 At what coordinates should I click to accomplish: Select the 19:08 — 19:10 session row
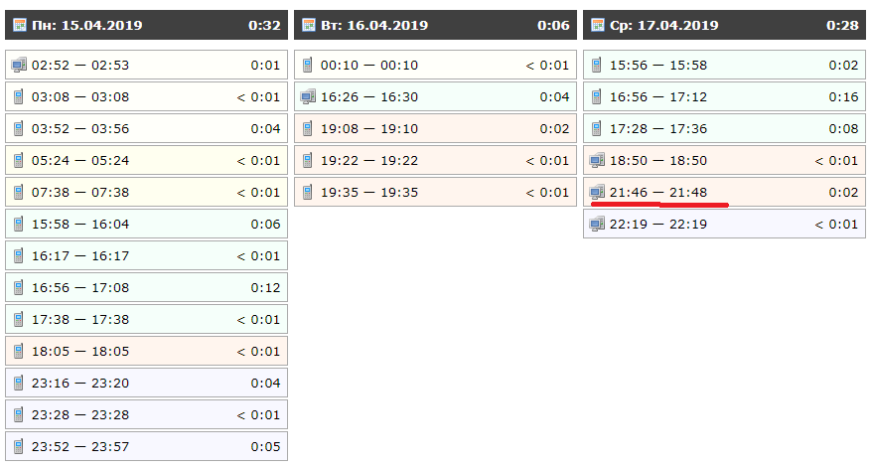tap(435, 128)
